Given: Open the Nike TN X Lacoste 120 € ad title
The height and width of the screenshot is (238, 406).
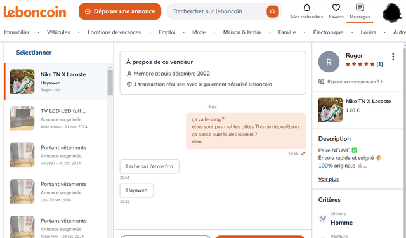Looking at the screenshot, I should pyautogui.click(x=368, y=102).
